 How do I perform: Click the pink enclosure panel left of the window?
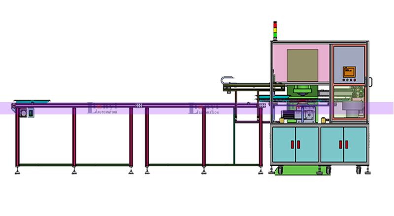coord(279,63)
